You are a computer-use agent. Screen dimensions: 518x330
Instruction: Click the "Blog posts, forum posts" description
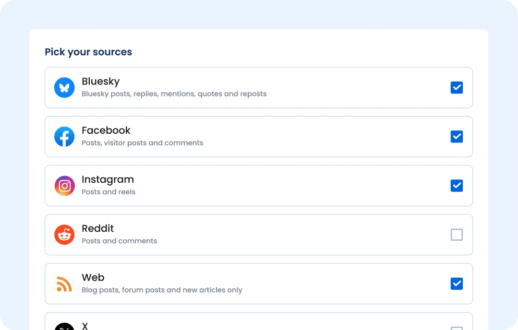click(x=162, y=290)
